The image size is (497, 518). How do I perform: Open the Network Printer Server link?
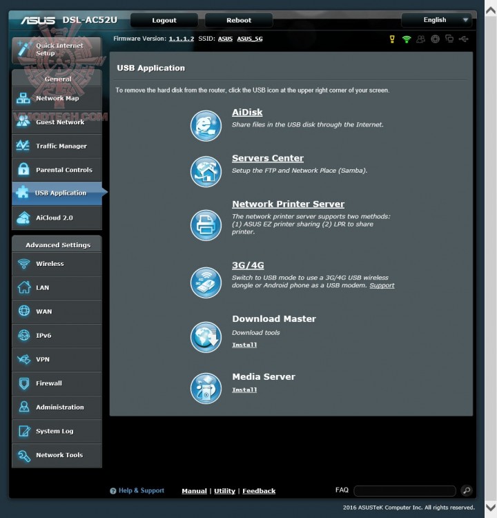click(288, 204)
